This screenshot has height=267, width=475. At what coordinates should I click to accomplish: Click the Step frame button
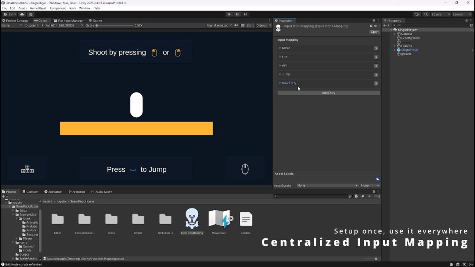pos(245,14)
